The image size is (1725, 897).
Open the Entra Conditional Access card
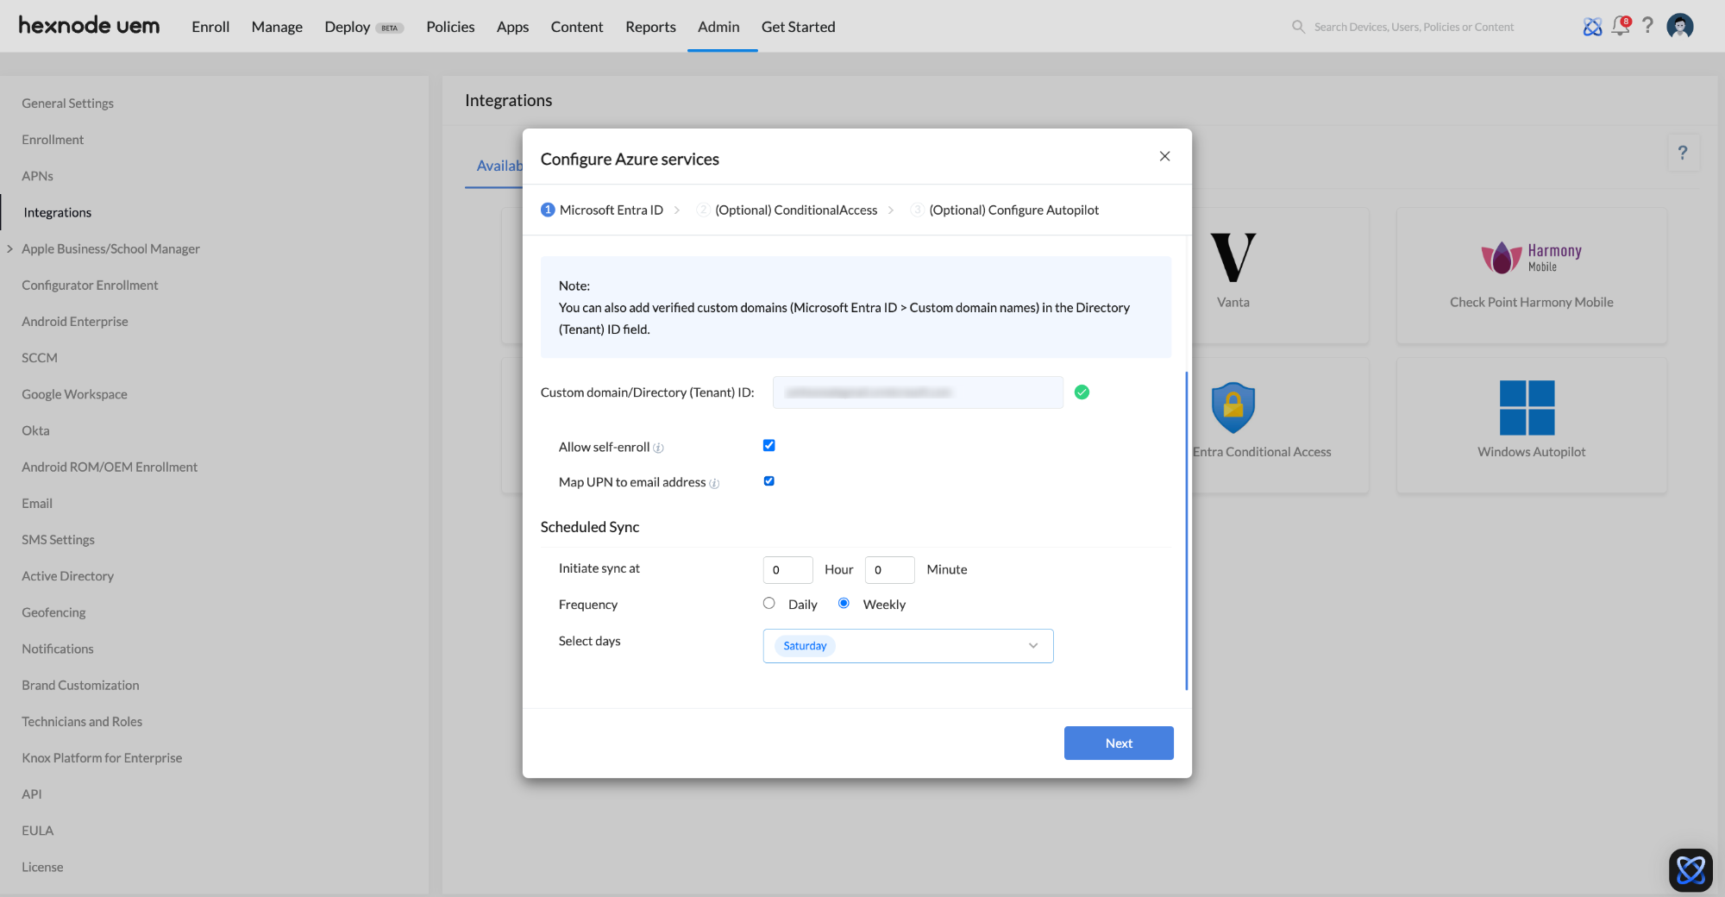1279,425
